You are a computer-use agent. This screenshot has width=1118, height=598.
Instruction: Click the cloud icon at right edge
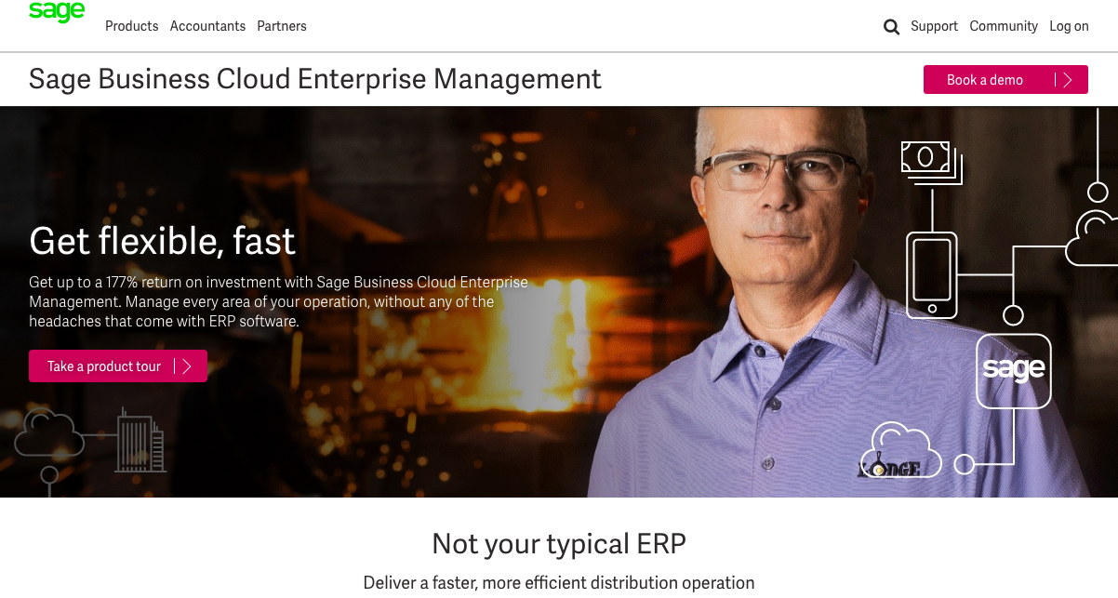pyautogui.click(x=1092, y=238)
